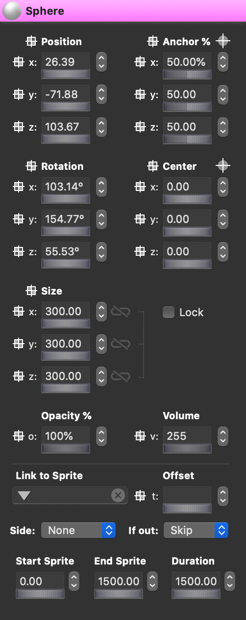This screenshot has height=620, width=246.
Task: Open the If out dropdown showing Skip
Action: [196, 530]
